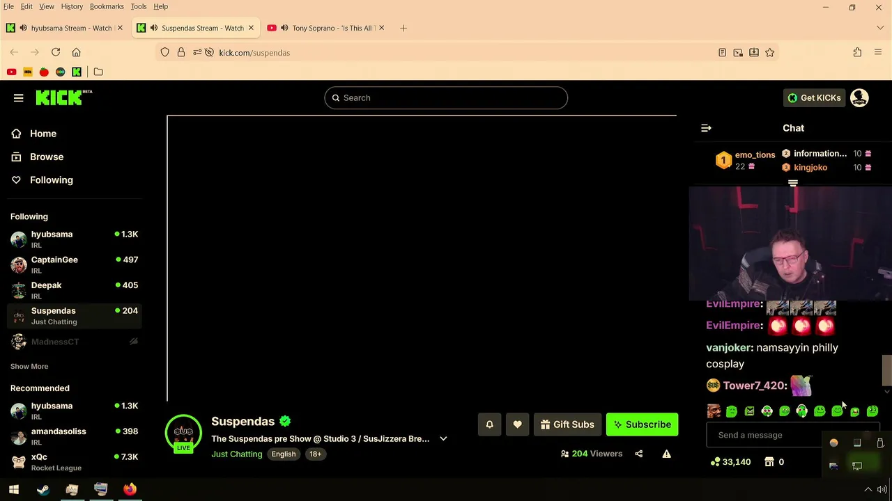This screenshot has width=892, height=501.
Task: Open the KICKs shop icon
Action: click(769, 462)
